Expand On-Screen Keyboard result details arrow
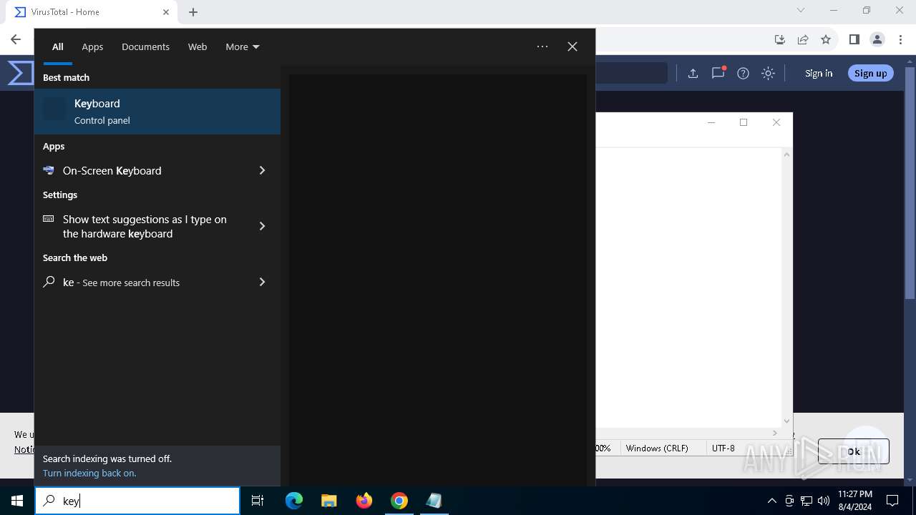Image resolution: width=916 pixels, height=515 pixels. (262, 170)
